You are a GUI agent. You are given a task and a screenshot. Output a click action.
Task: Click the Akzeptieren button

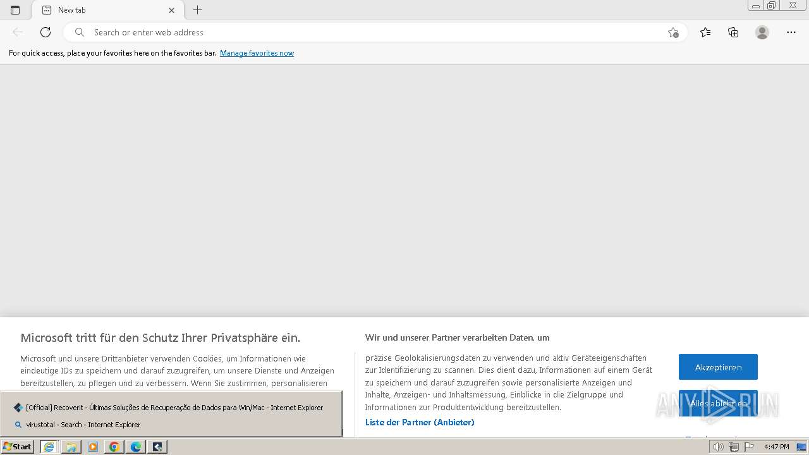[x=718, y=367]
